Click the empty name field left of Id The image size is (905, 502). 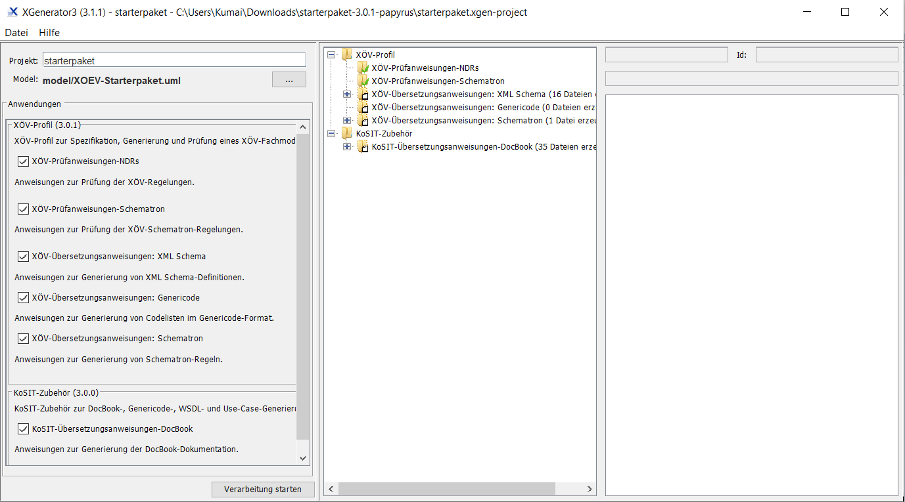click(x=666, y=54)
